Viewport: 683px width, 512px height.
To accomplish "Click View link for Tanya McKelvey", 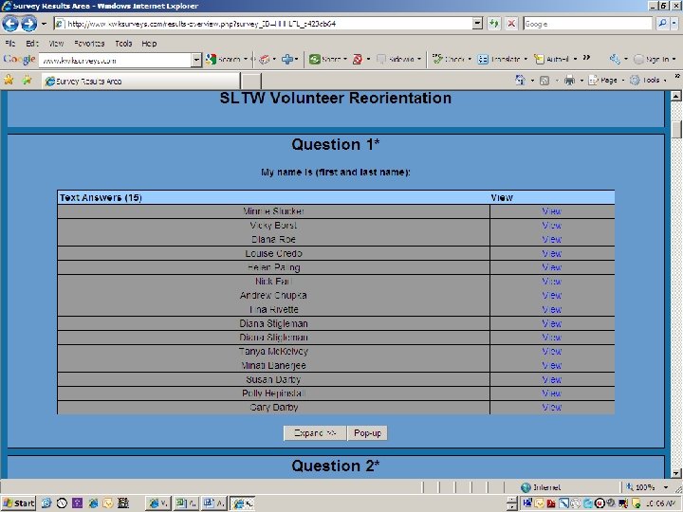I will pyautogui.click(x=551, y=352).
